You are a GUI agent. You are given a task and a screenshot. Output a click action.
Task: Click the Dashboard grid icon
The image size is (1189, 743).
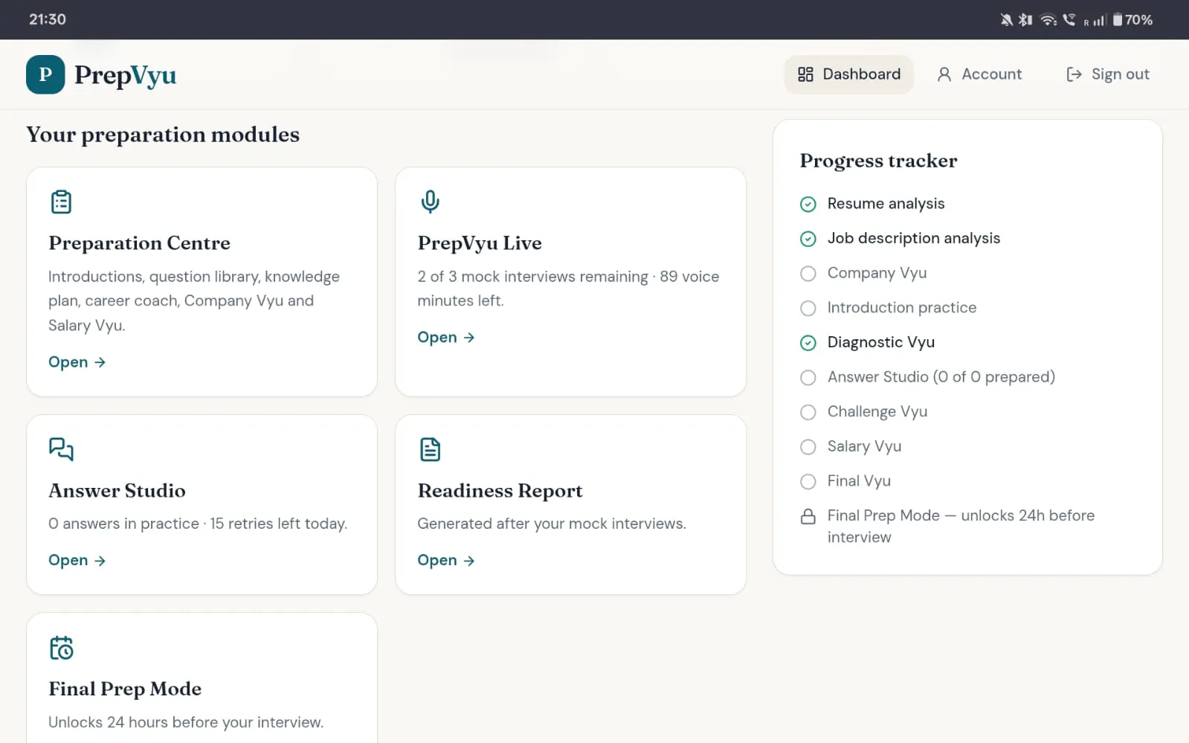click(x=805, y=74)
